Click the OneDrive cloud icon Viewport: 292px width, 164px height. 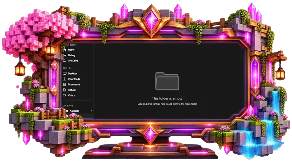coord(65,61)
